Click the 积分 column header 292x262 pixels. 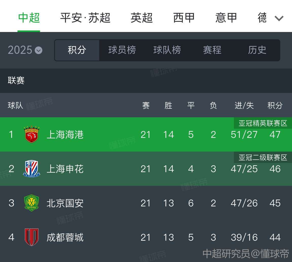(x=275, y=106)
